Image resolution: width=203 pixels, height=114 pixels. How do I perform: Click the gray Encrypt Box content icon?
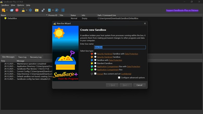click(x=92, y=74)
